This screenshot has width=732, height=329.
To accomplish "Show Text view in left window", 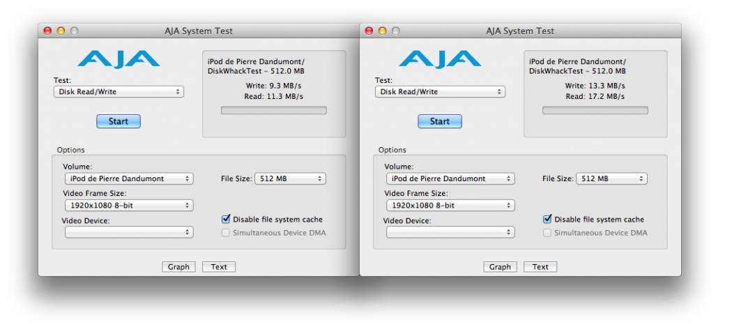I will 218,267.
